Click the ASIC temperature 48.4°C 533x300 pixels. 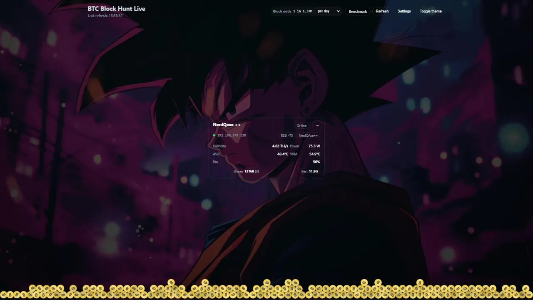coord(283,154)
